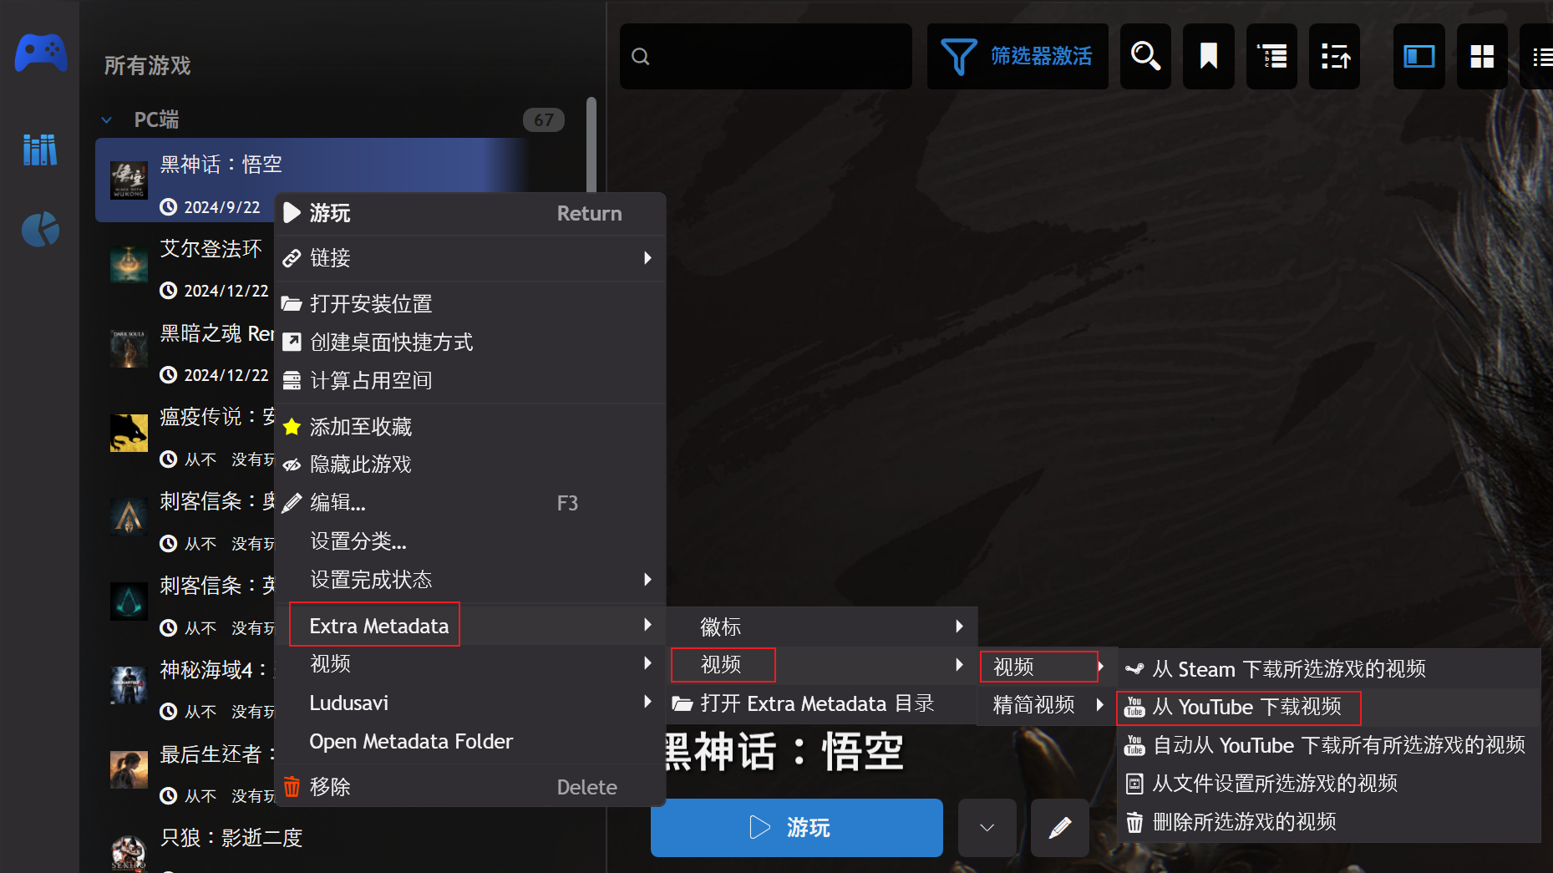Open the sort order toolbar icon
Screen dimensions: 1553x873
point(1335,57)
